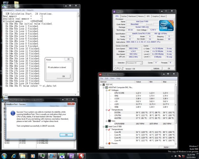Collapse the Powers group
Image resolution: width=199 pixels, height=159 pixels.
coord(106,143)
